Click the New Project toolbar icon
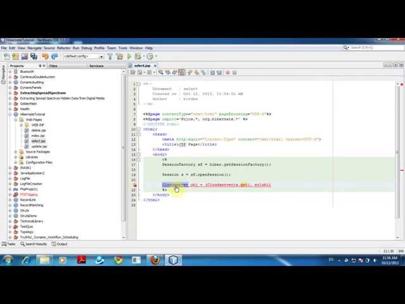The image size is (405, 304). point(15,56)
